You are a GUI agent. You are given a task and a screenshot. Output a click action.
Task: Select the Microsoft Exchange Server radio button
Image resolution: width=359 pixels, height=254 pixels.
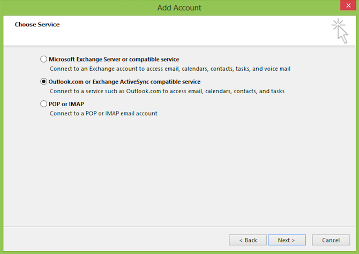(43, 59)
